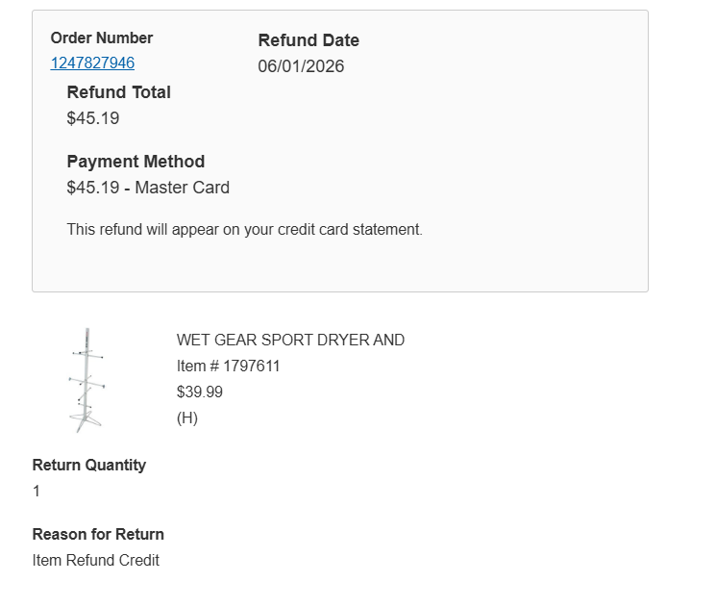Click the return quantity value 1

(37, 492)
